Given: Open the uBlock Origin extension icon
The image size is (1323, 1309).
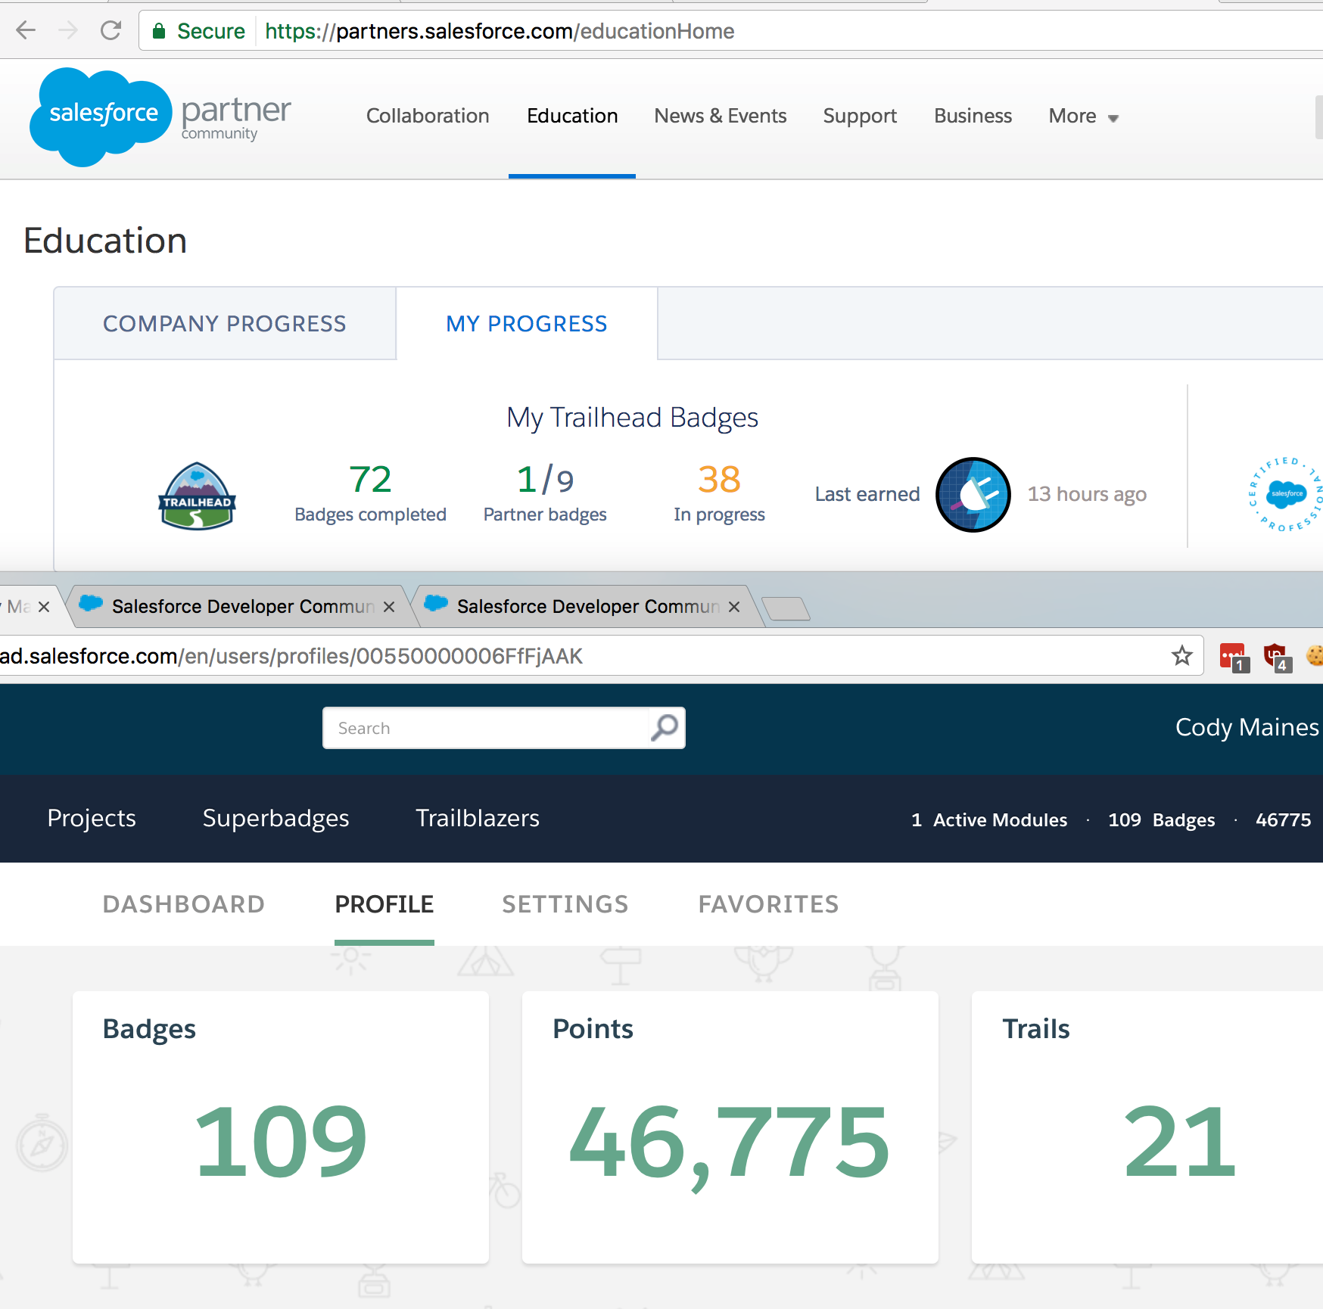Looking at the screenshot, I should (x=1277, y=655).
